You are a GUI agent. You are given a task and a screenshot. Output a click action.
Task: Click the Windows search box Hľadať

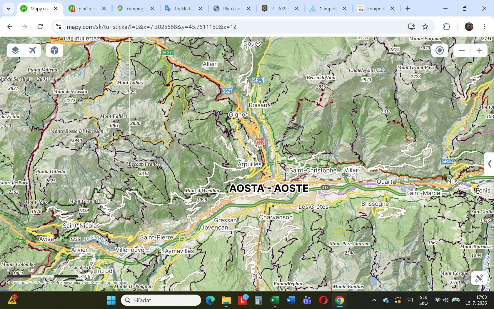coord(161,300)
